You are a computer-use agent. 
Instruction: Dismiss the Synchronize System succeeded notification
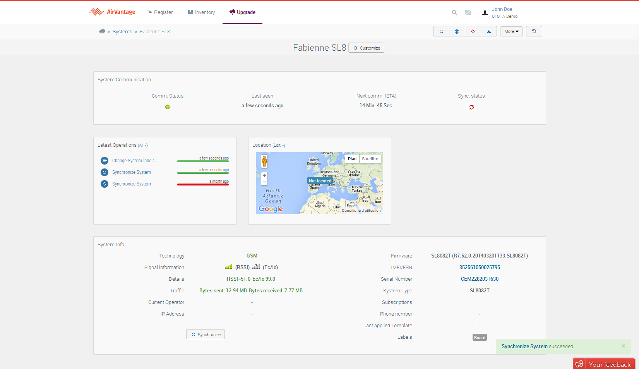point(623,346)
